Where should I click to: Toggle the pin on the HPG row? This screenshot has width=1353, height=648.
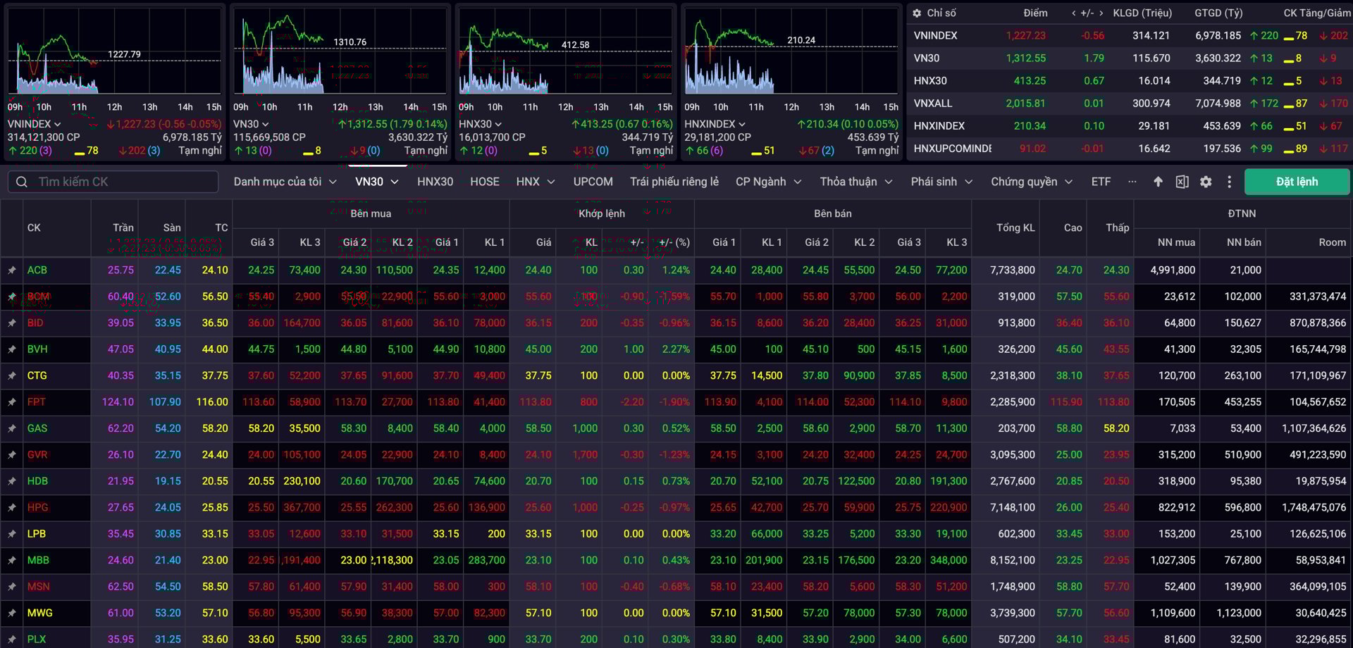click(x=12, y=508)
